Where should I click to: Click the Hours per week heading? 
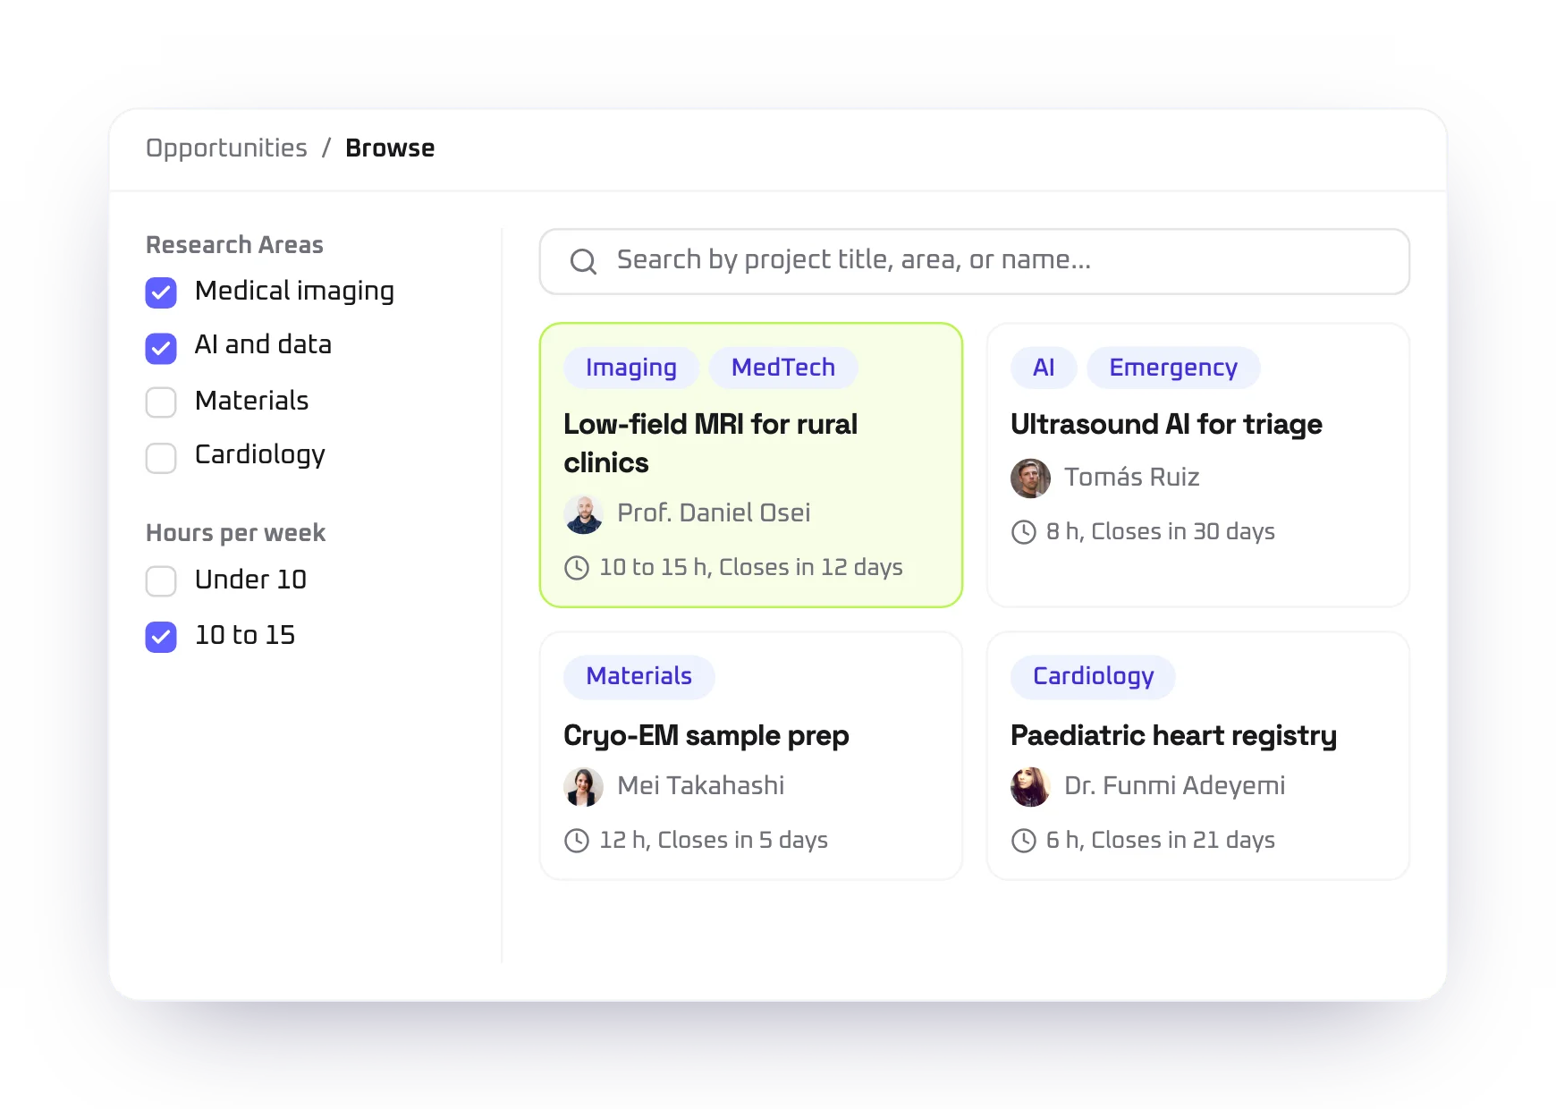point(235,533)
